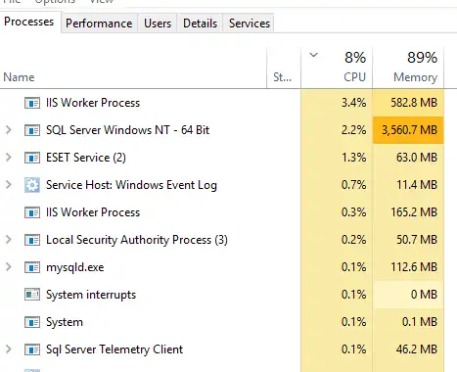The height and width of the screenshot is (372, 457).
Task: Click the Local Security Authority Process icon
Action: (32, 240)
